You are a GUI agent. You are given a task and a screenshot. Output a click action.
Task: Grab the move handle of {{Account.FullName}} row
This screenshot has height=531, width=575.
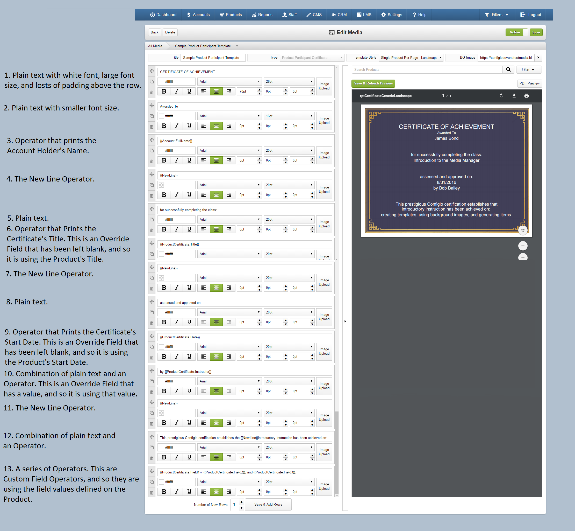tap(152, 140)
